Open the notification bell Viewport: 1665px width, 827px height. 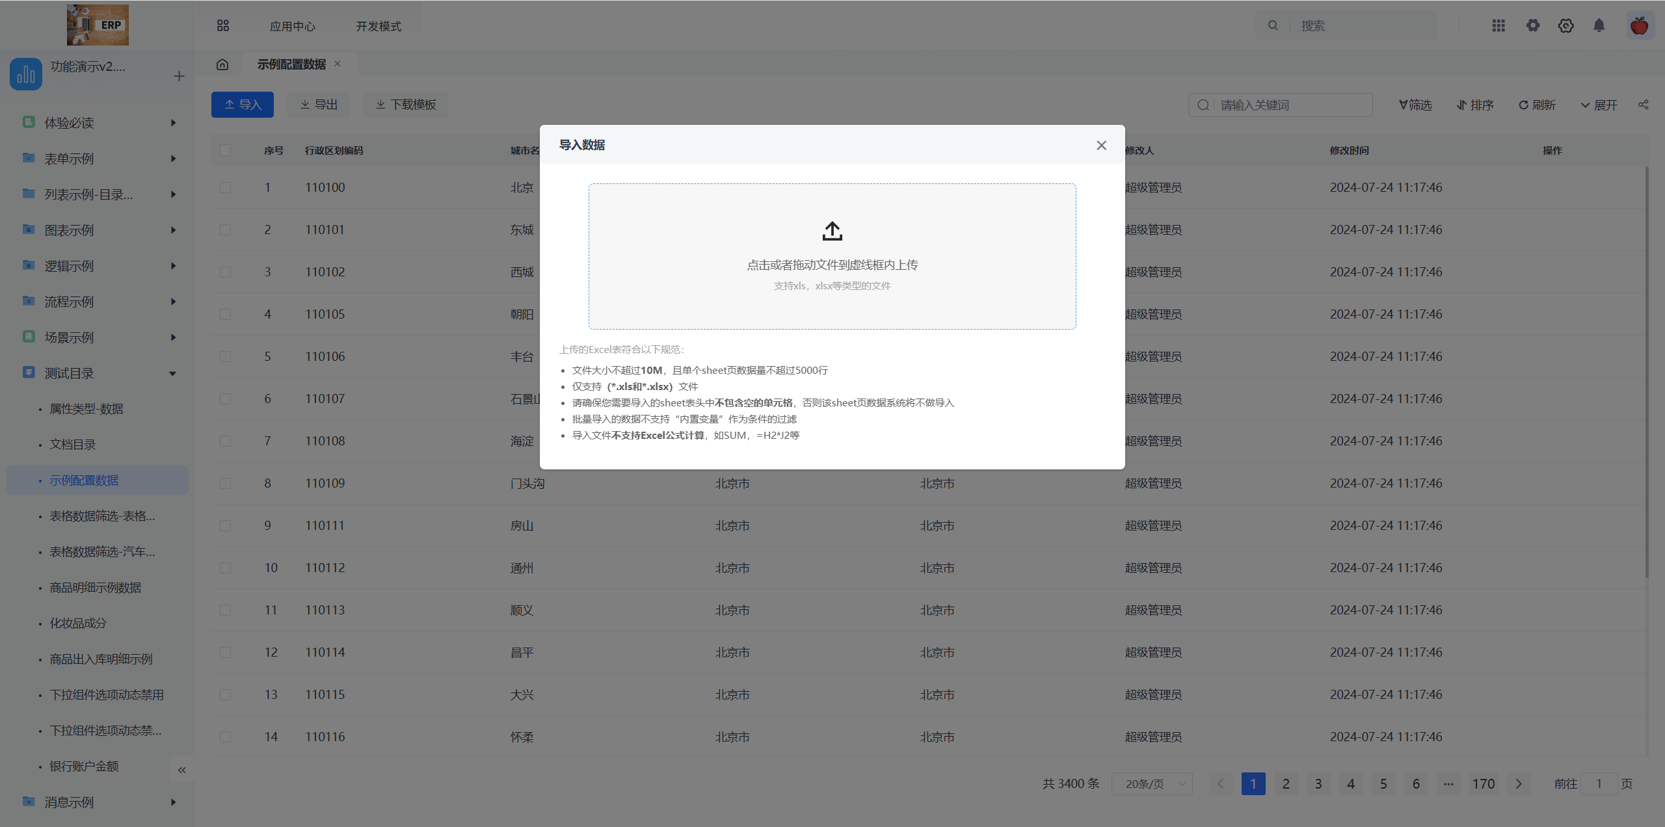1599,25
